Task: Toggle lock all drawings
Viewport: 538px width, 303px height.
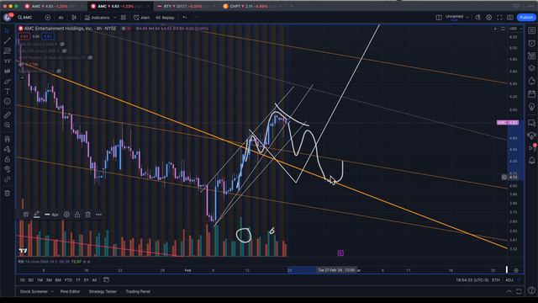Action: [8, 159]
